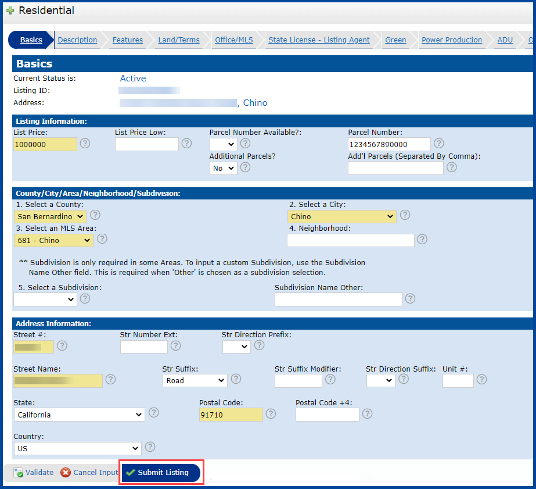536x489 pixels.
Task: Click help icon beside Subdivision Name Other
Action: pos(410,299)
